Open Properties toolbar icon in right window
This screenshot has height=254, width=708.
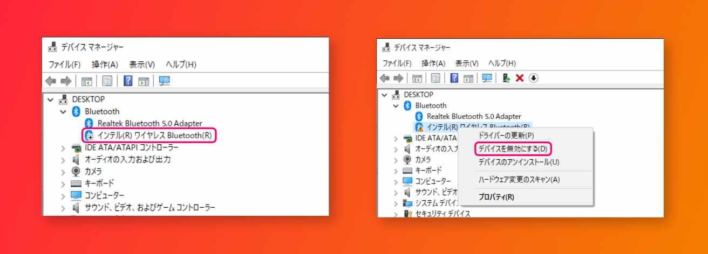[x=436, y=79]
